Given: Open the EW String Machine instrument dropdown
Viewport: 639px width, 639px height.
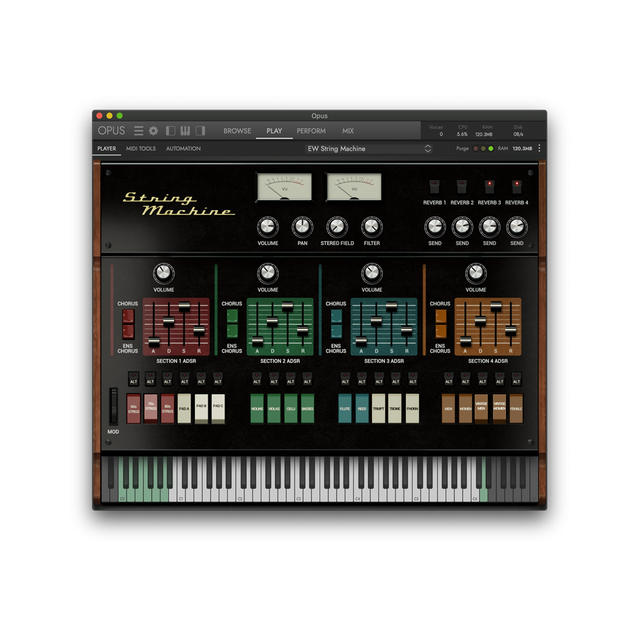Looking at the screenshot, I should [428, 148].
